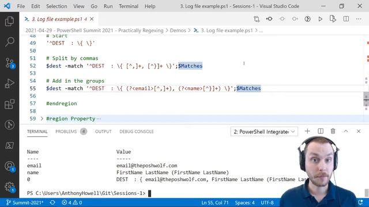Click Spaces: 4 indentation setting
This screenshot has height=207, width=369.
coord(244,202)
